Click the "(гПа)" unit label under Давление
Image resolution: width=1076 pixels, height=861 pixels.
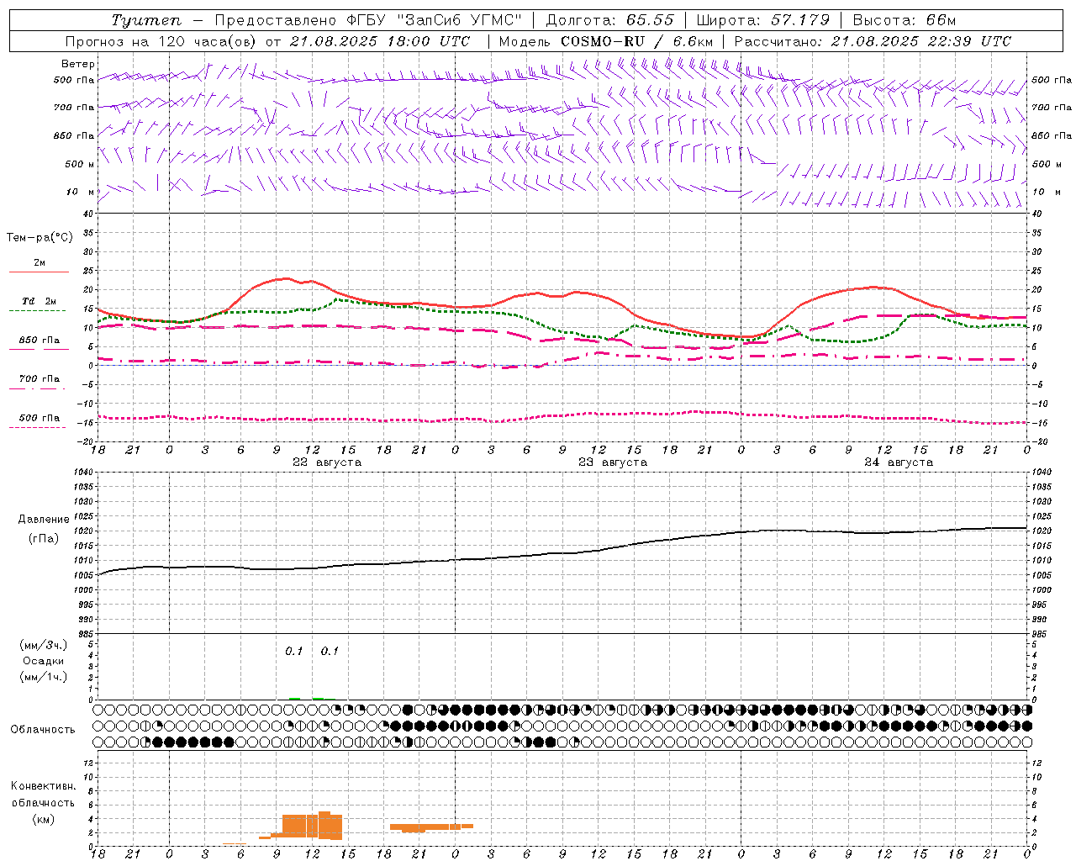[x=44, y=539]
